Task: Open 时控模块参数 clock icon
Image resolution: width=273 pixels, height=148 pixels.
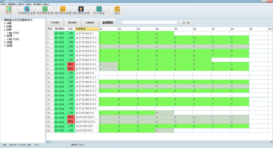Action: 45,9
